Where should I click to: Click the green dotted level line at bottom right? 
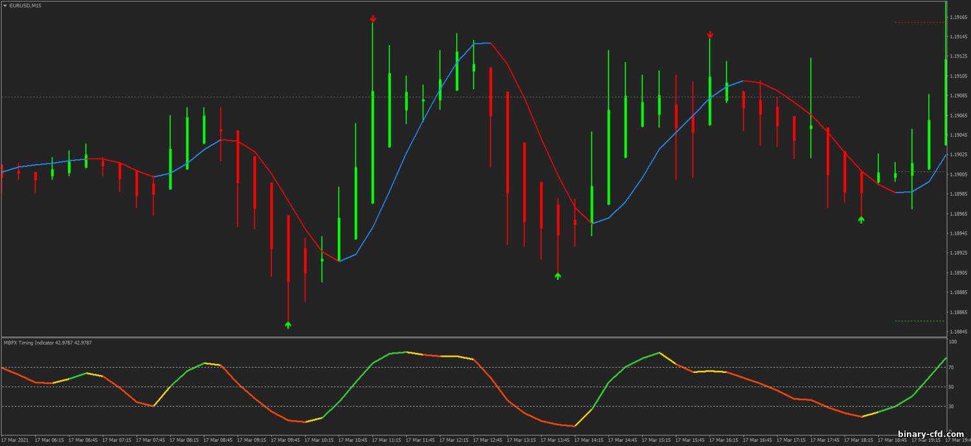(x=919, y=321)
